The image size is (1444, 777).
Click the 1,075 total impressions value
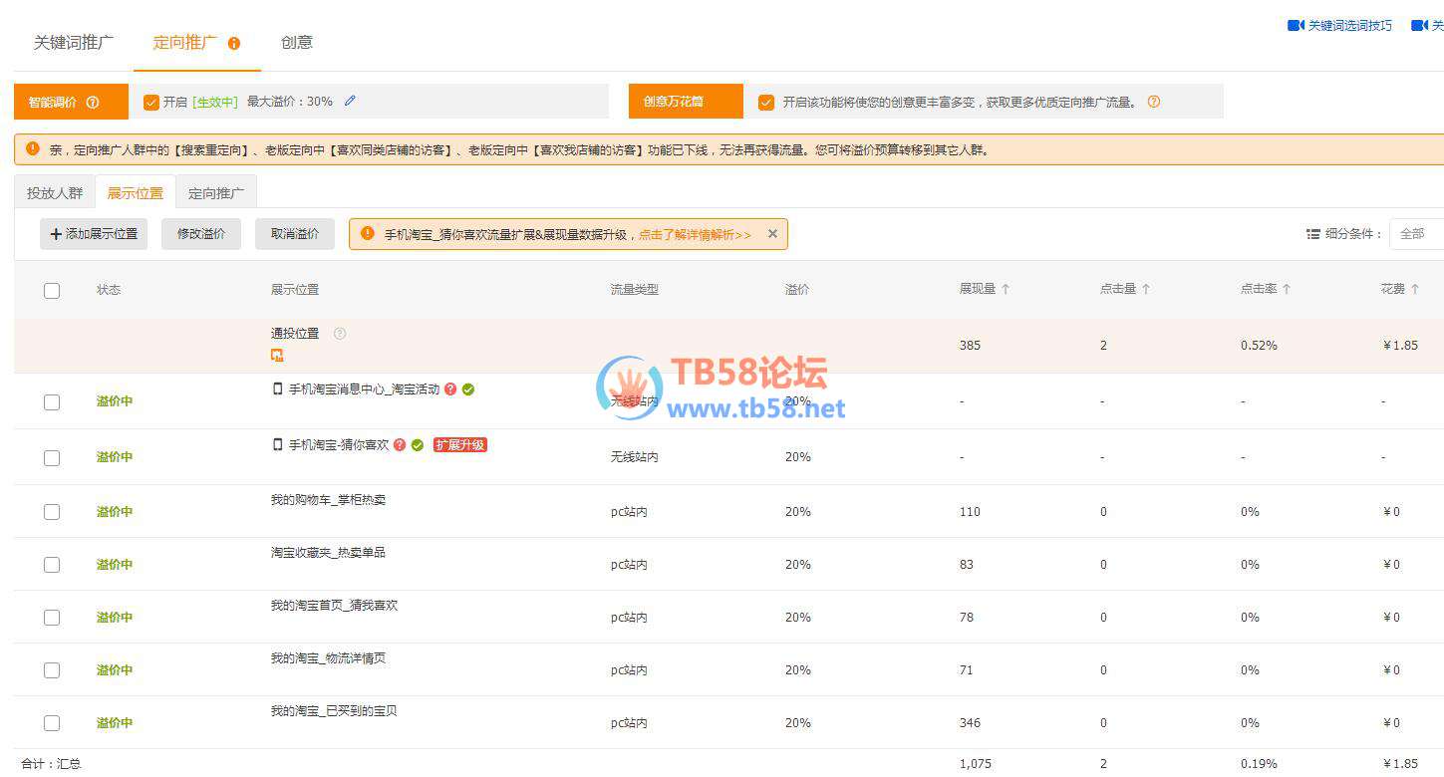pyautogui.click(x=975, y=764)
